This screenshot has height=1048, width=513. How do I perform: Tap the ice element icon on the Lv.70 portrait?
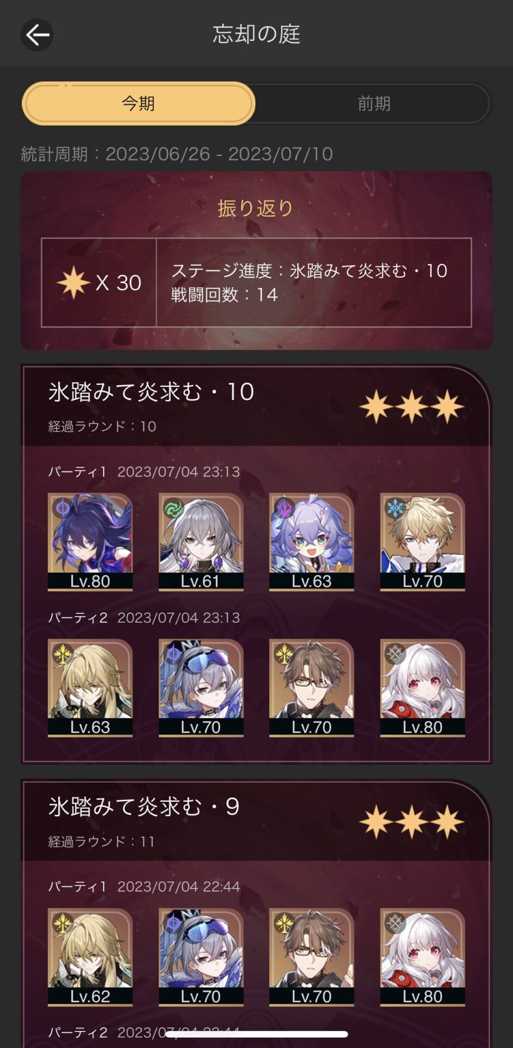click(395, 508)
